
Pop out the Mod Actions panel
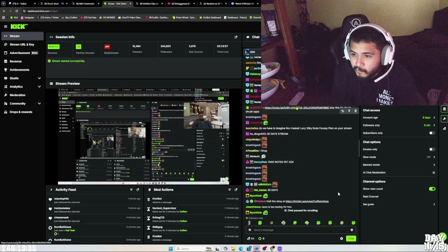pos(236,190)
